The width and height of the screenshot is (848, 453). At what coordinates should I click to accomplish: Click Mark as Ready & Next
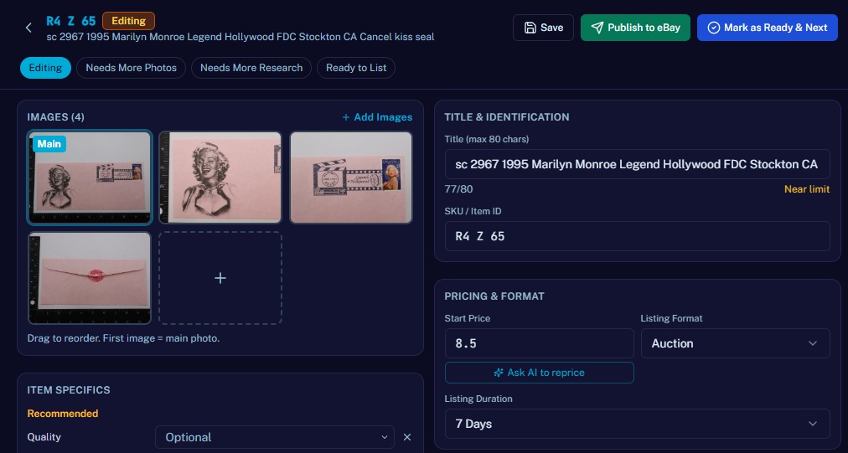[767, 28]
